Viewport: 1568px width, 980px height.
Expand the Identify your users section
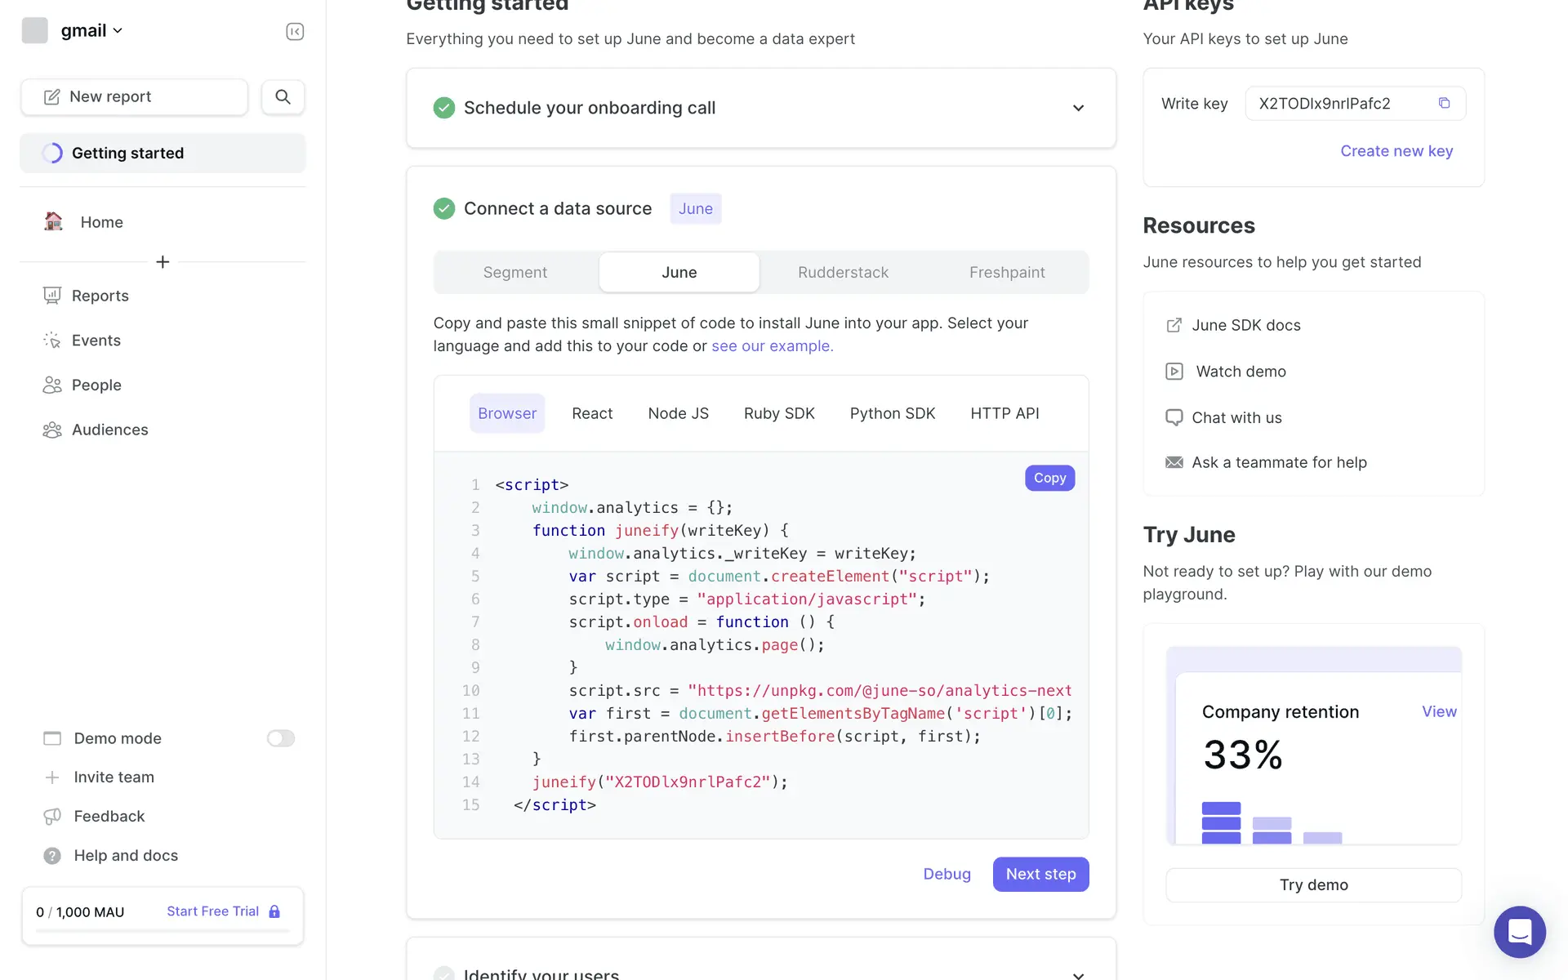pos(1078,973)
